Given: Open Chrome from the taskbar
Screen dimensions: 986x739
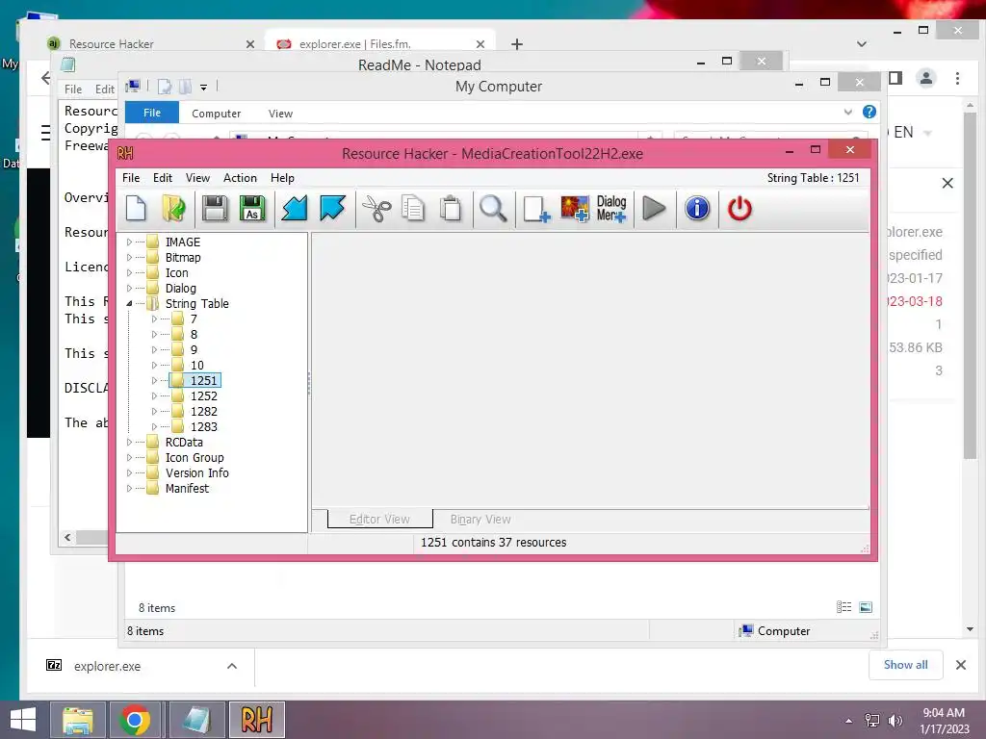Looking at the screenshot, I should [x=134, y=720].
